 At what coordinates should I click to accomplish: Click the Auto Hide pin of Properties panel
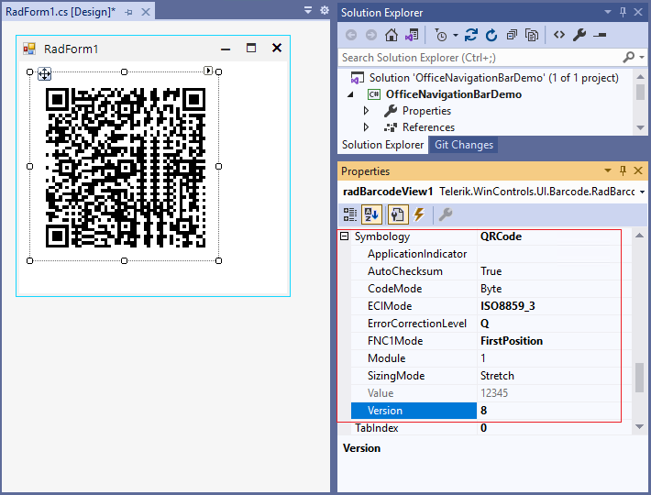coord(623,170)
